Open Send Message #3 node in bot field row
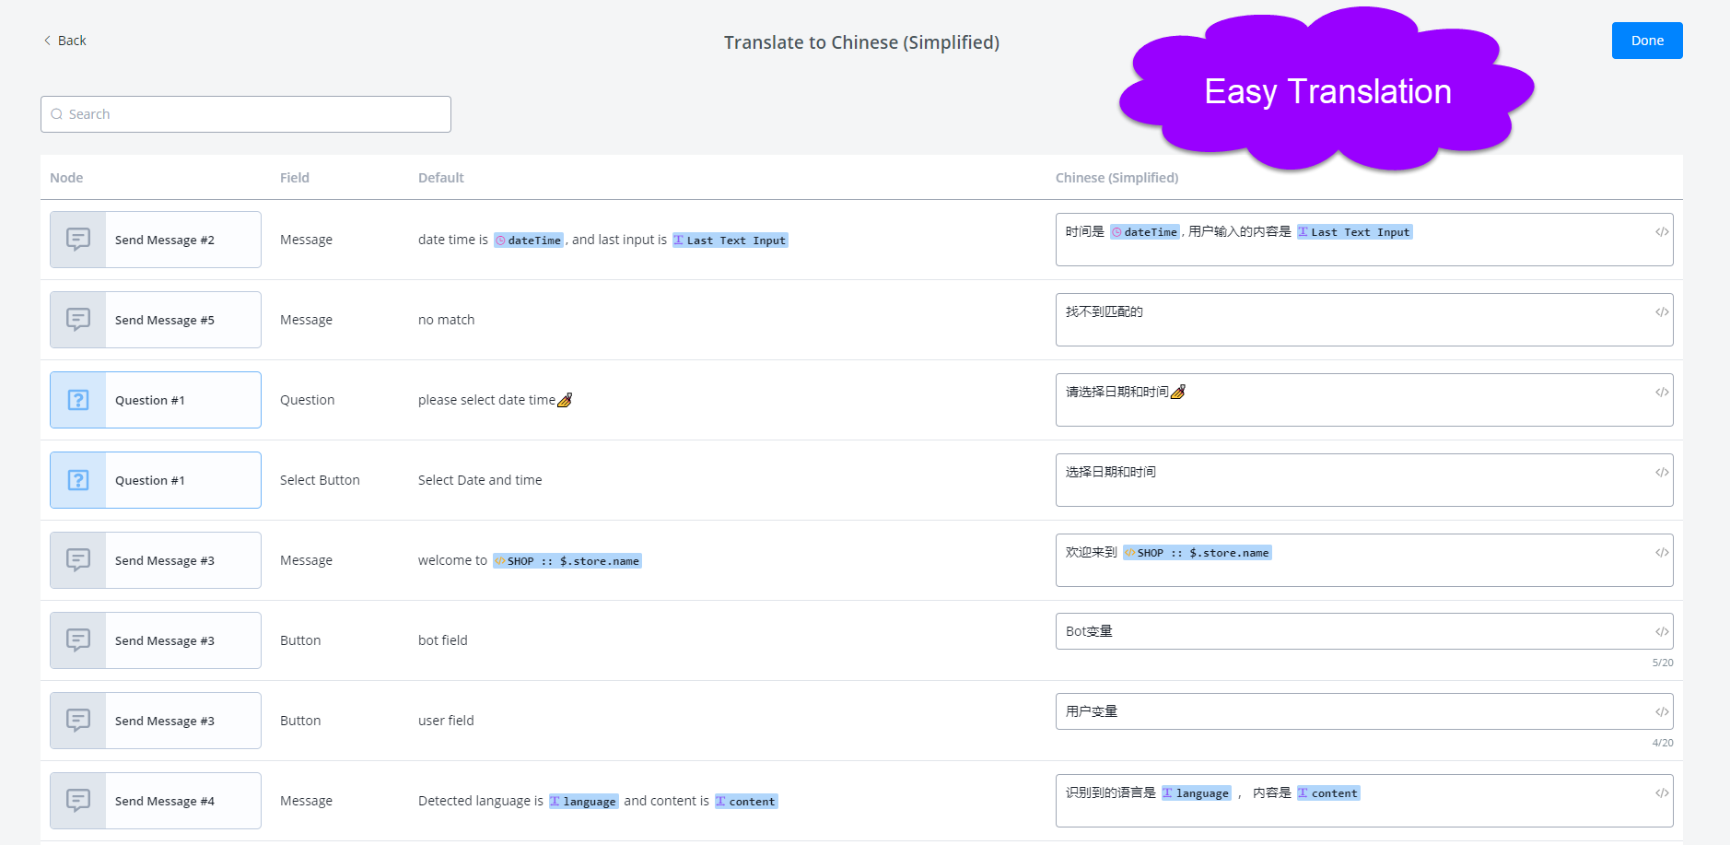The width and height of the screenshot is (1730, 845). pyautogui.click(x=156, y=640)
